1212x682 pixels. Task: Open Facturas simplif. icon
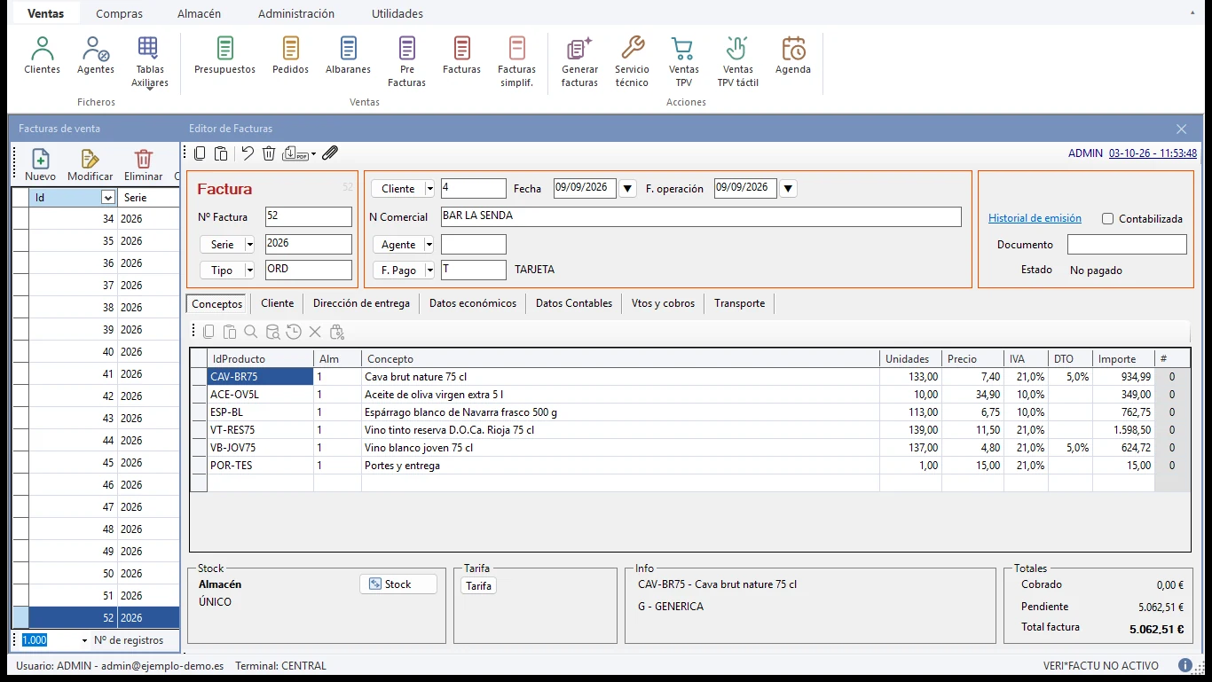click(516, 61)
